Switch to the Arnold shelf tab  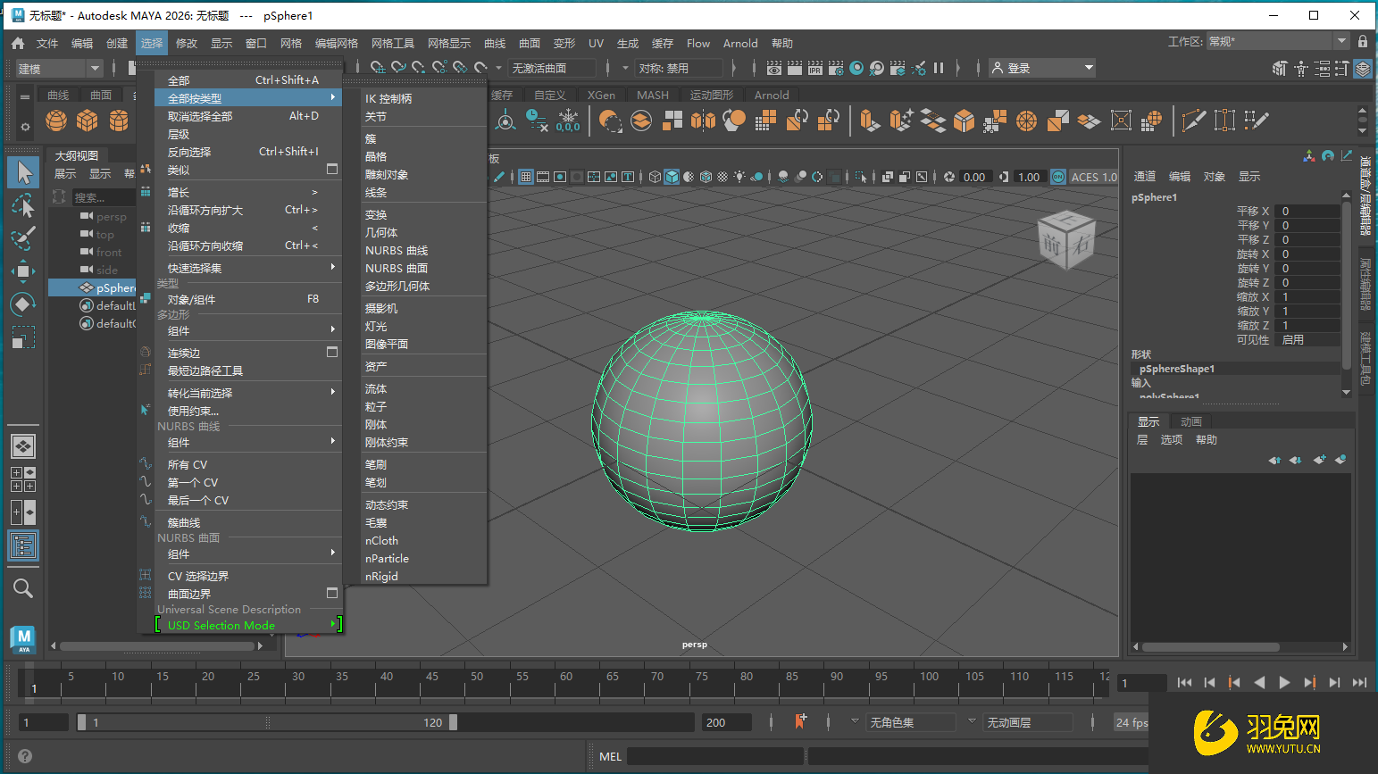pos(771,95)
